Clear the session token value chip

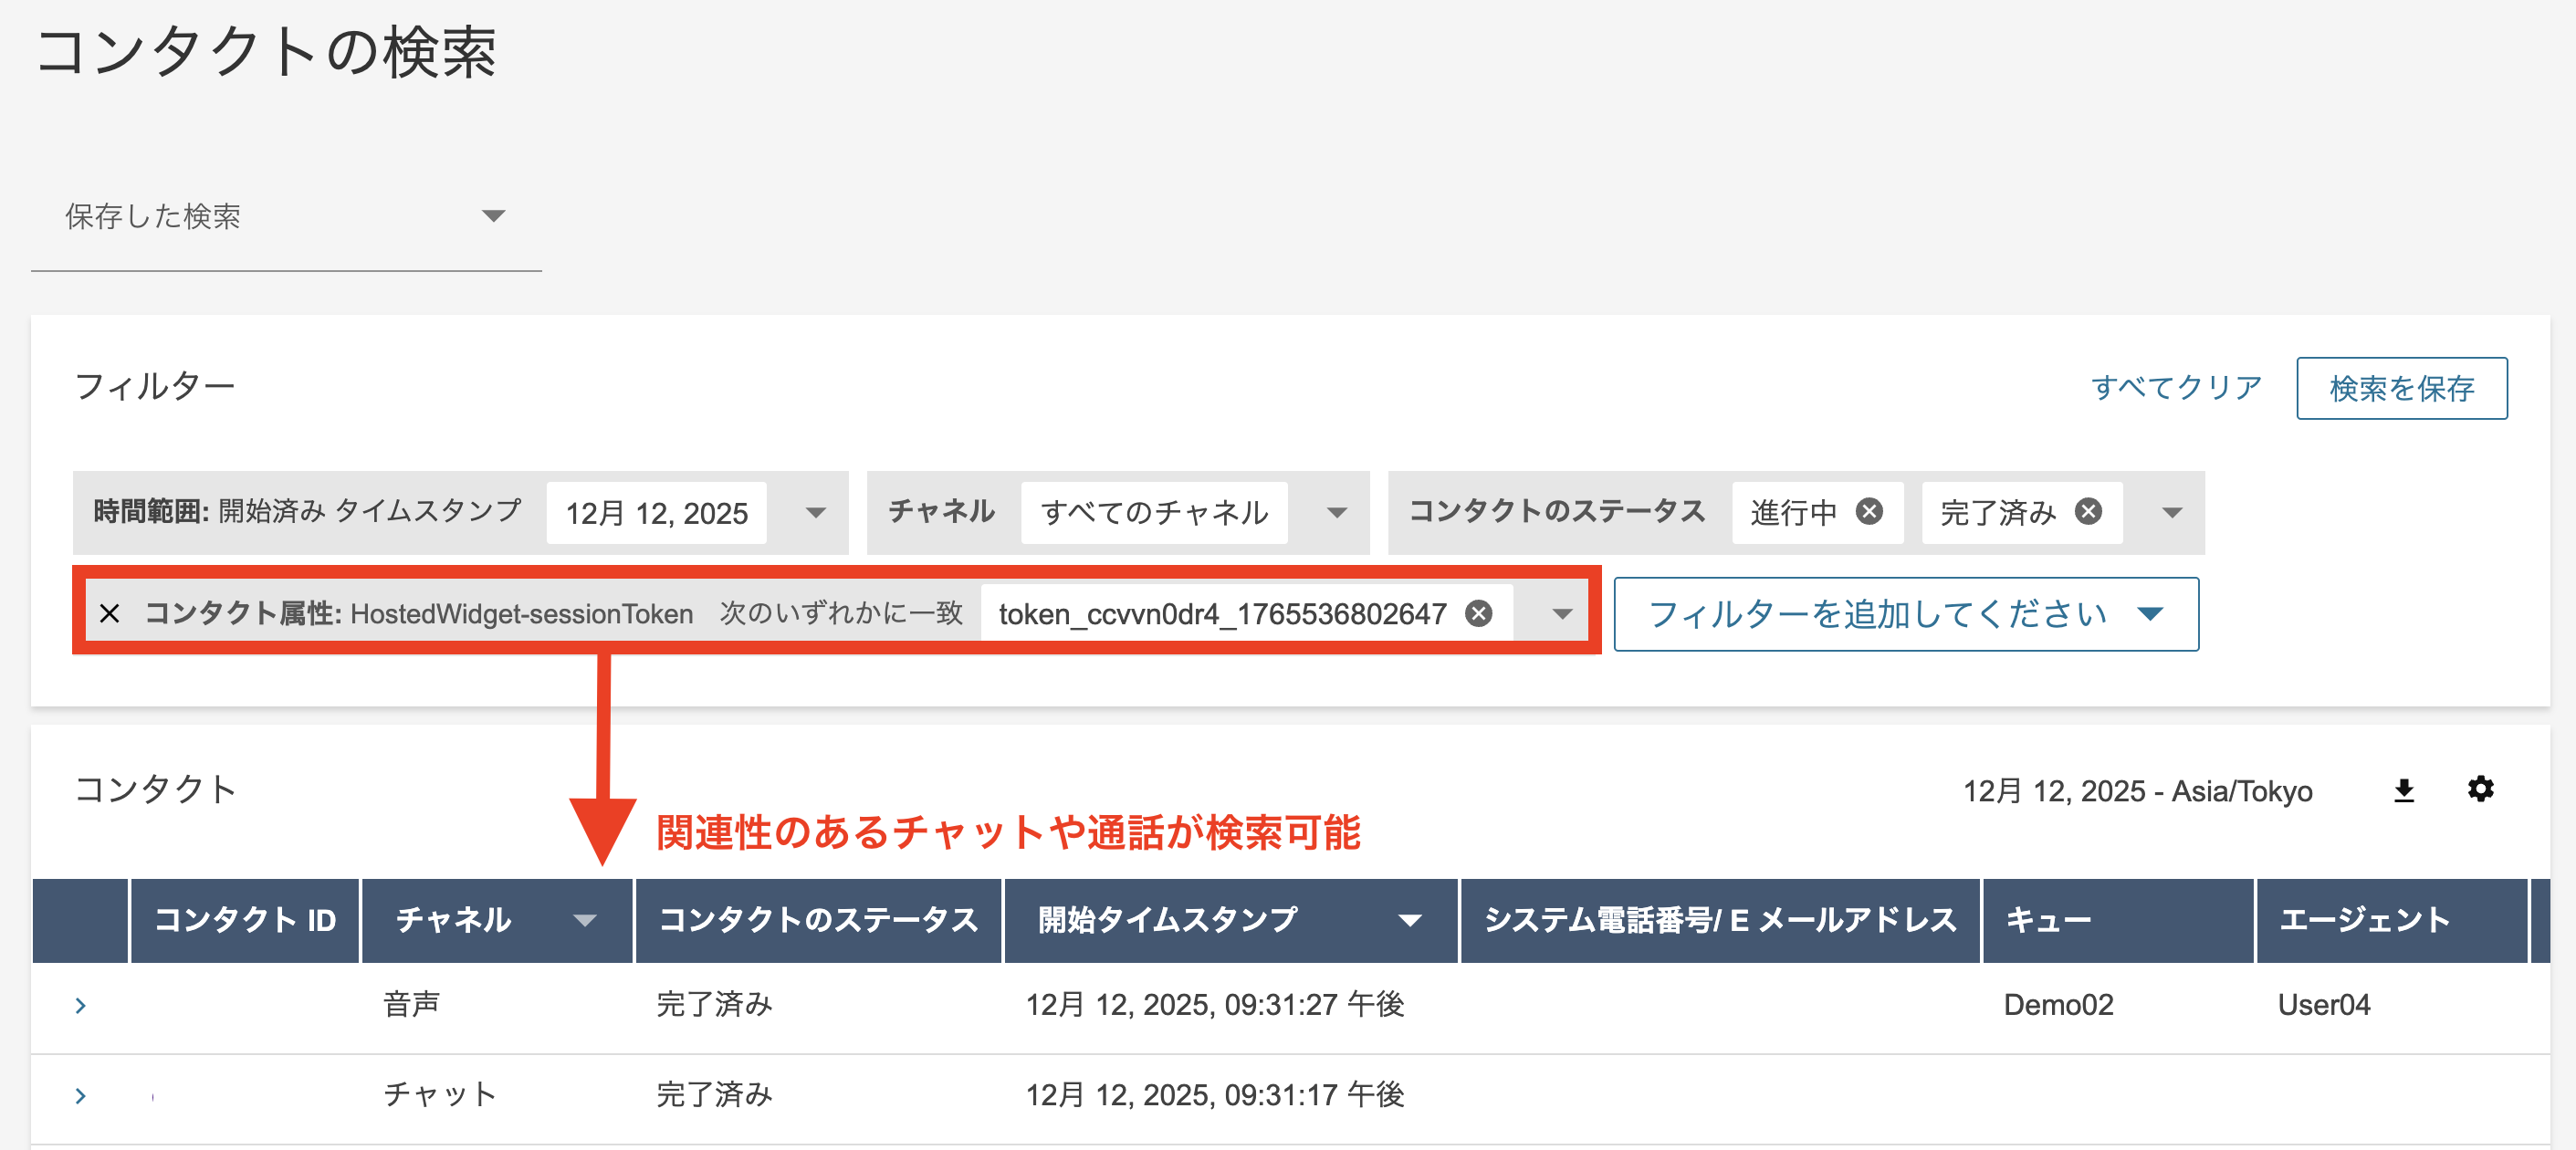pyautogui.click(x=1478, y=613)
